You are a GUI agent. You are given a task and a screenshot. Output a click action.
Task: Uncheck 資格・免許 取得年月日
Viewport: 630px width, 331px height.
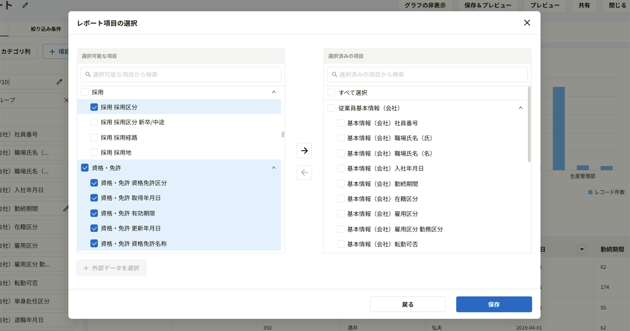tap(94, 198)
